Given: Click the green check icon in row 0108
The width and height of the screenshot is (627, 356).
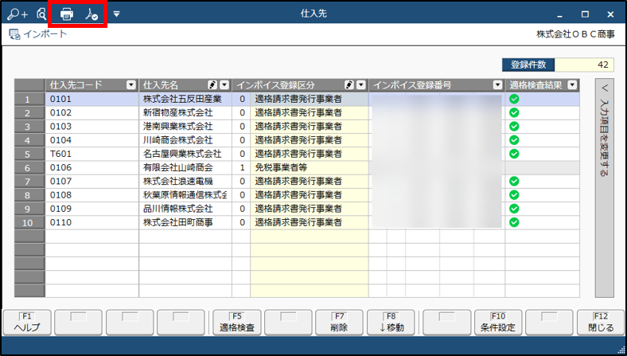Looking at the screenshot, I should (x=514, y=195).
